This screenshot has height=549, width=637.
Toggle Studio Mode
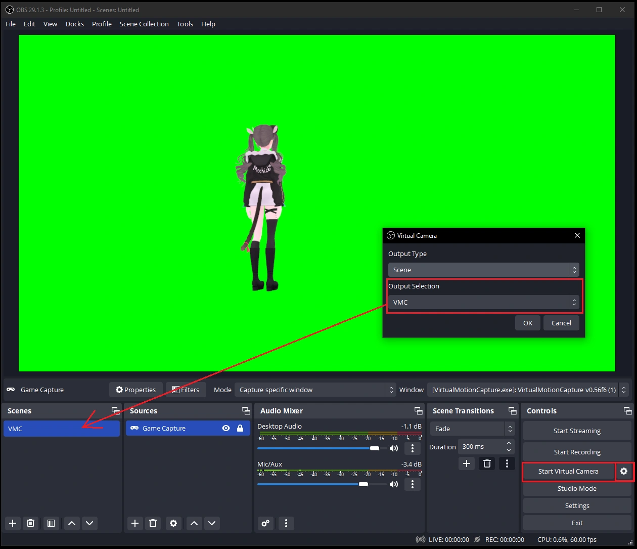click(x=577, y=488)
